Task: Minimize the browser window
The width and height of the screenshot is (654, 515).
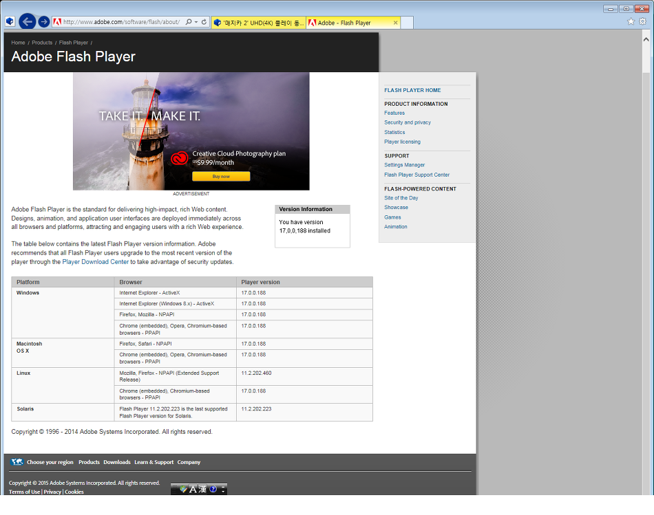Action: click(610, 9)
